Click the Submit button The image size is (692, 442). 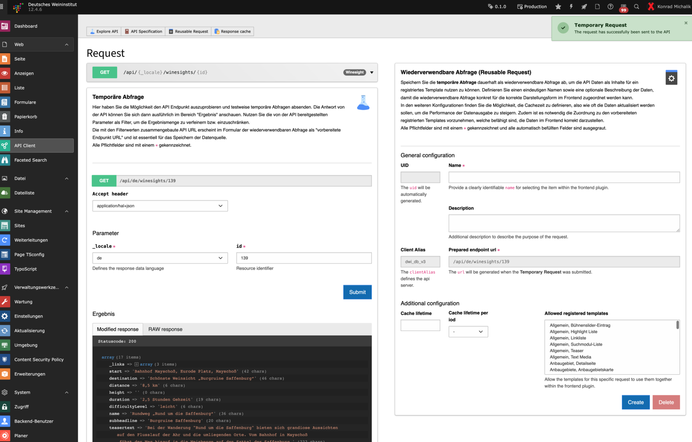tap(357, 292)
